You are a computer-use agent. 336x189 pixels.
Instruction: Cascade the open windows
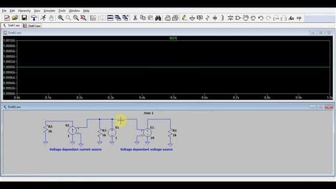[x=118, y=18]
